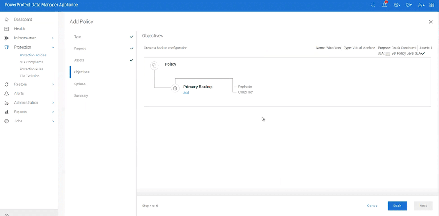Select File Exclusion submenu item
The image size is (439, 216).
tap(29, 76)
